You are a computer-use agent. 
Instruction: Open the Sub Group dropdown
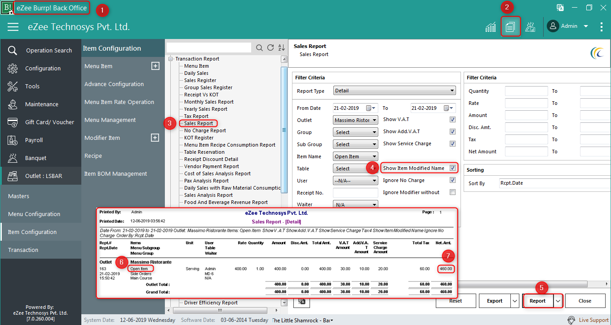pyautogui.click(x=355, y=144)
